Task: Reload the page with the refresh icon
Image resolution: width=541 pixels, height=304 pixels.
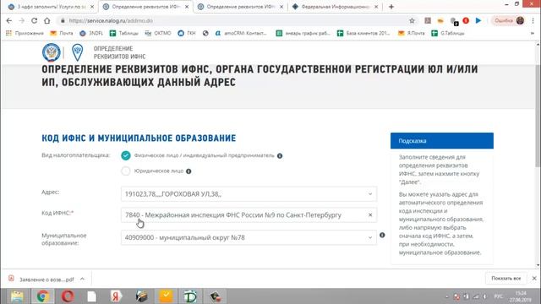Action: click(x=34, y=20)
